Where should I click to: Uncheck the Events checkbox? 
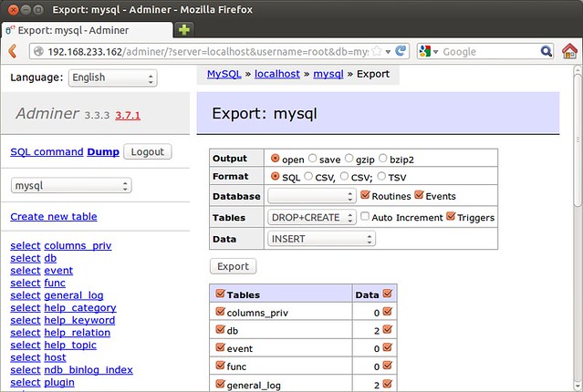coord(419,195)
